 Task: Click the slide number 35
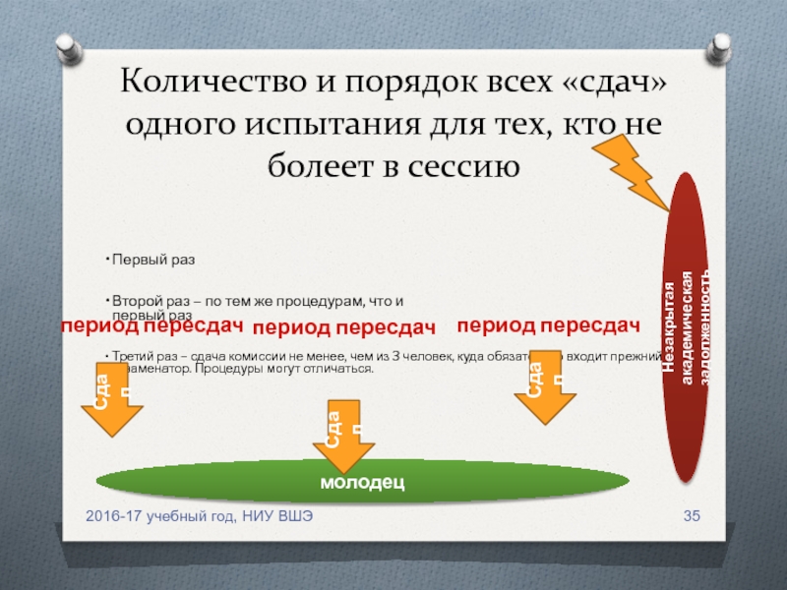pyautogui.click(x=692, y=517)
